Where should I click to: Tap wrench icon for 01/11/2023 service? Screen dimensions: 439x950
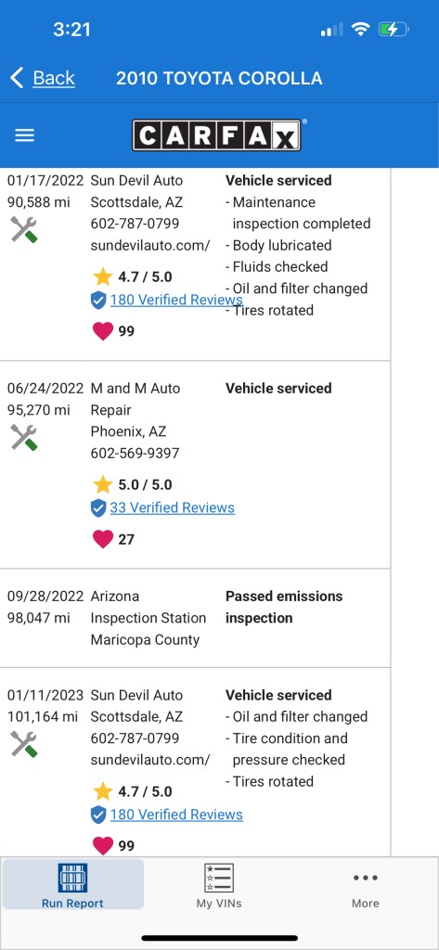[24, 744]
